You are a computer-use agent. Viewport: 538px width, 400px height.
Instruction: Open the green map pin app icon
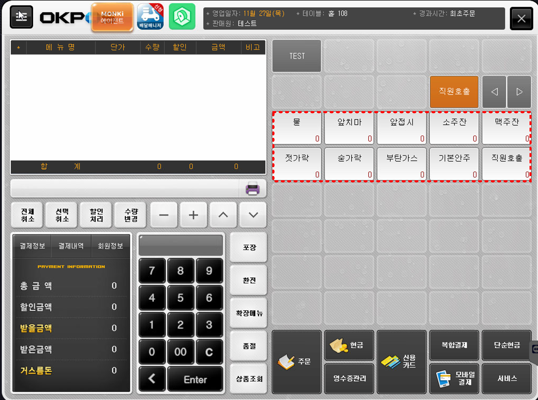click(182, 17)
